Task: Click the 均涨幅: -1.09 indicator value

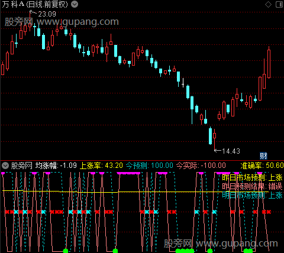Action: point(56,166)
